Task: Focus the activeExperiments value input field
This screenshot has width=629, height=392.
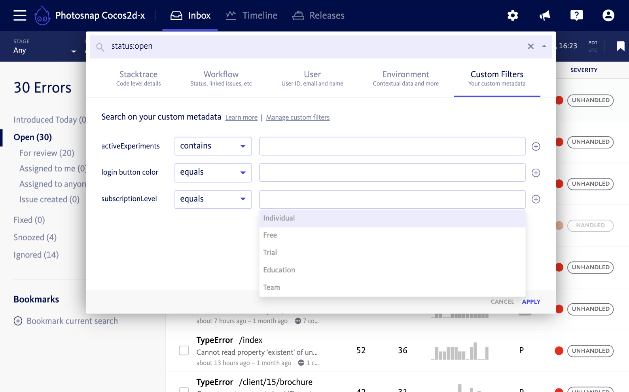Action: pos(392,146)
